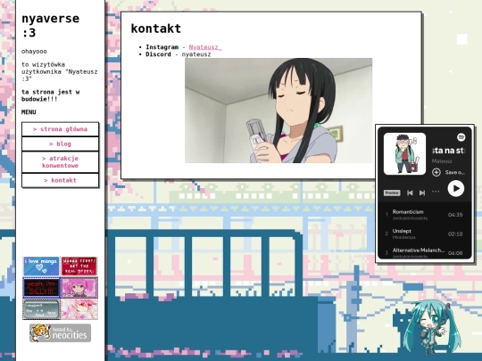Click the kontakt page heading
482x361 pixels.
pos(156,29)
